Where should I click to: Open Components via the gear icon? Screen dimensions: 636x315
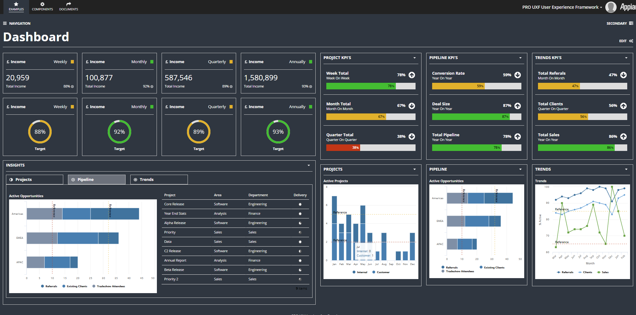point(42,4)
